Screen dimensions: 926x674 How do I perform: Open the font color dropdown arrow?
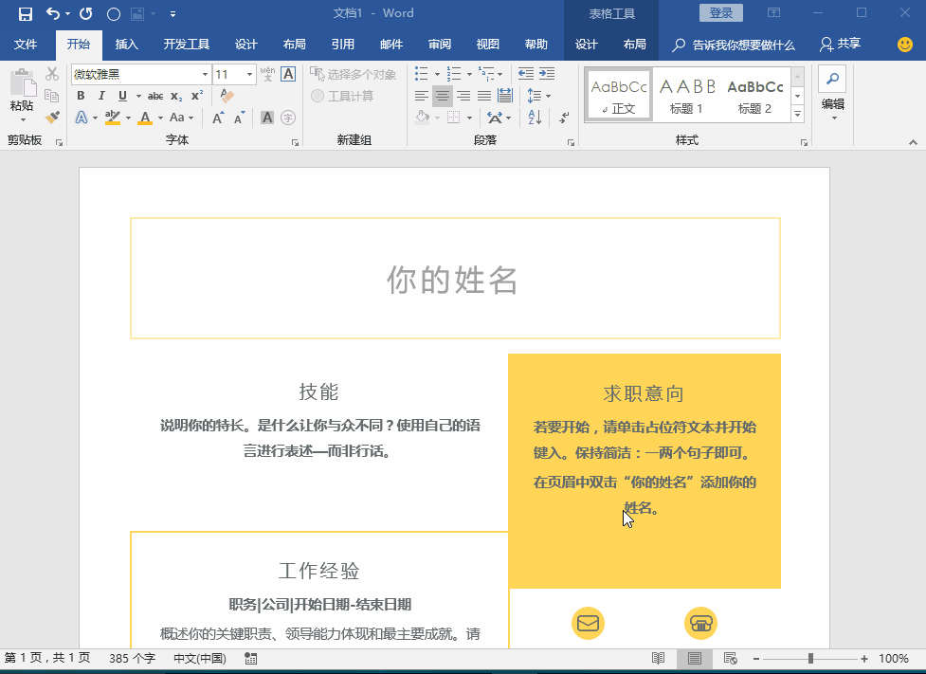coord(159,118)
